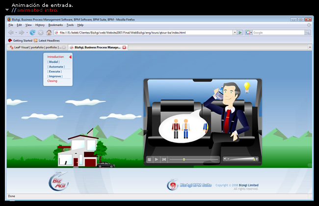Click the Firefox home icon
The height and width of the screenshot is (206, 319).
point(49,32)
